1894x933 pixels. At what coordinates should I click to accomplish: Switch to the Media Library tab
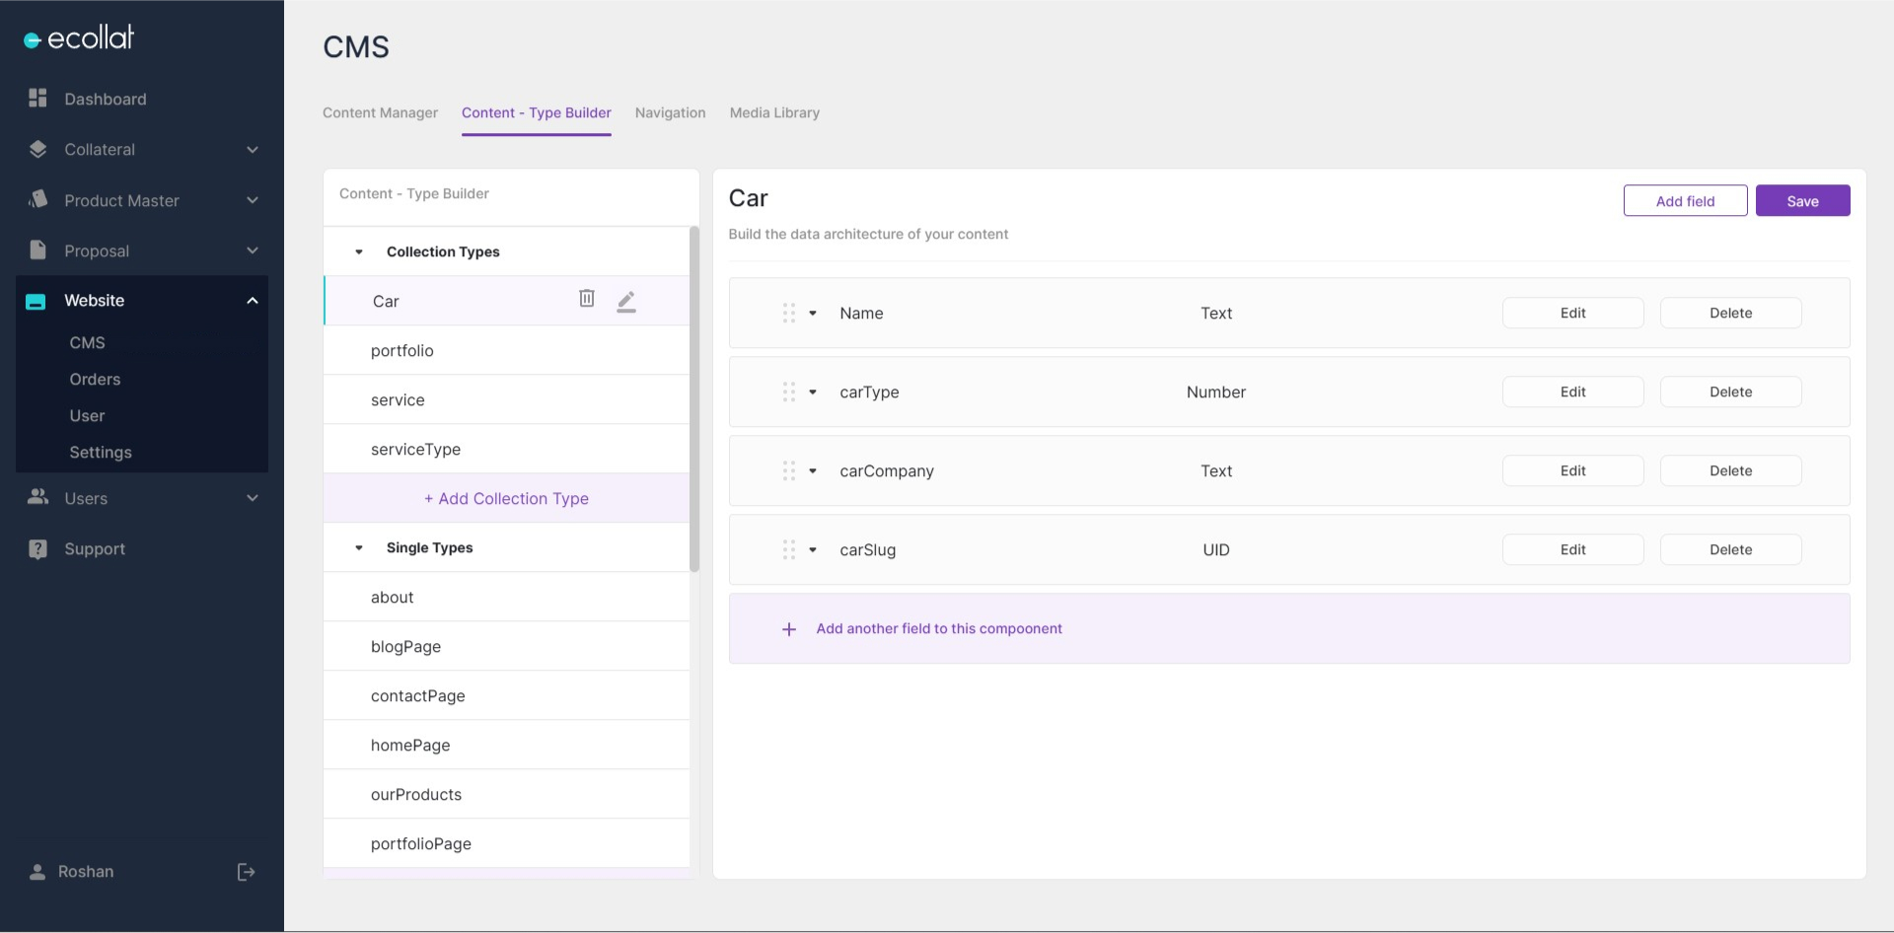click(774, 113)
